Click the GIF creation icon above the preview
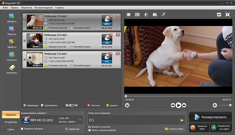 [218, 15]
